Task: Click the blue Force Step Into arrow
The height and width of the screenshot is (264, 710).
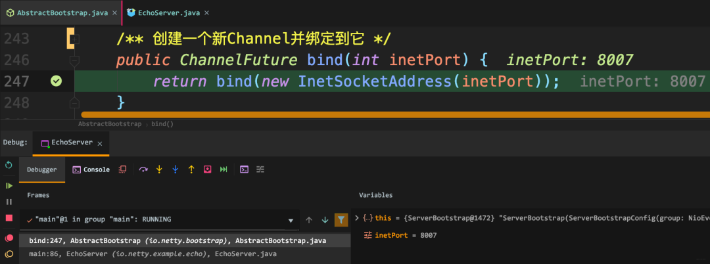Action: tap(176, 169)
